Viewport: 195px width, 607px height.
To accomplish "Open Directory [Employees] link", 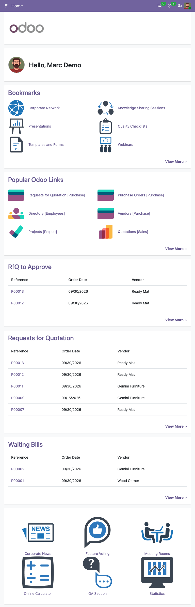I will pyautogui.click(x=46, y=213).
